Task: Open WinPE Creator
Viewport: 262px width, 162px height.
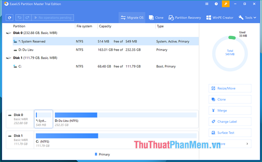Action: 220,18
